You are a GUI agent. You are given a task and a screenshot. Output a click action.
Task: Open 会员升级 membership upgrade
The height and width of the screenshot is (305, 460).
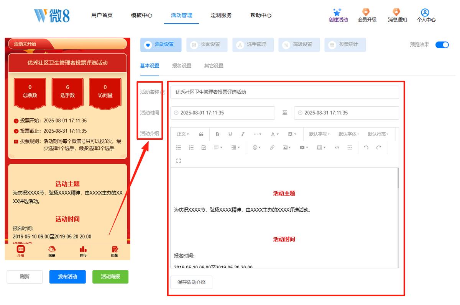tap(367, 15)
